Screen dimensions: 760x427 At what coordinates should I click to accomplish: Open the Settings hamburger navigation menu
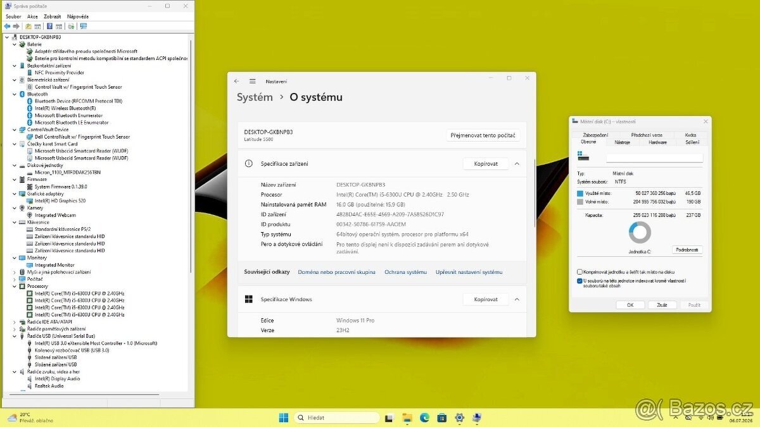(x=253, y=81)
